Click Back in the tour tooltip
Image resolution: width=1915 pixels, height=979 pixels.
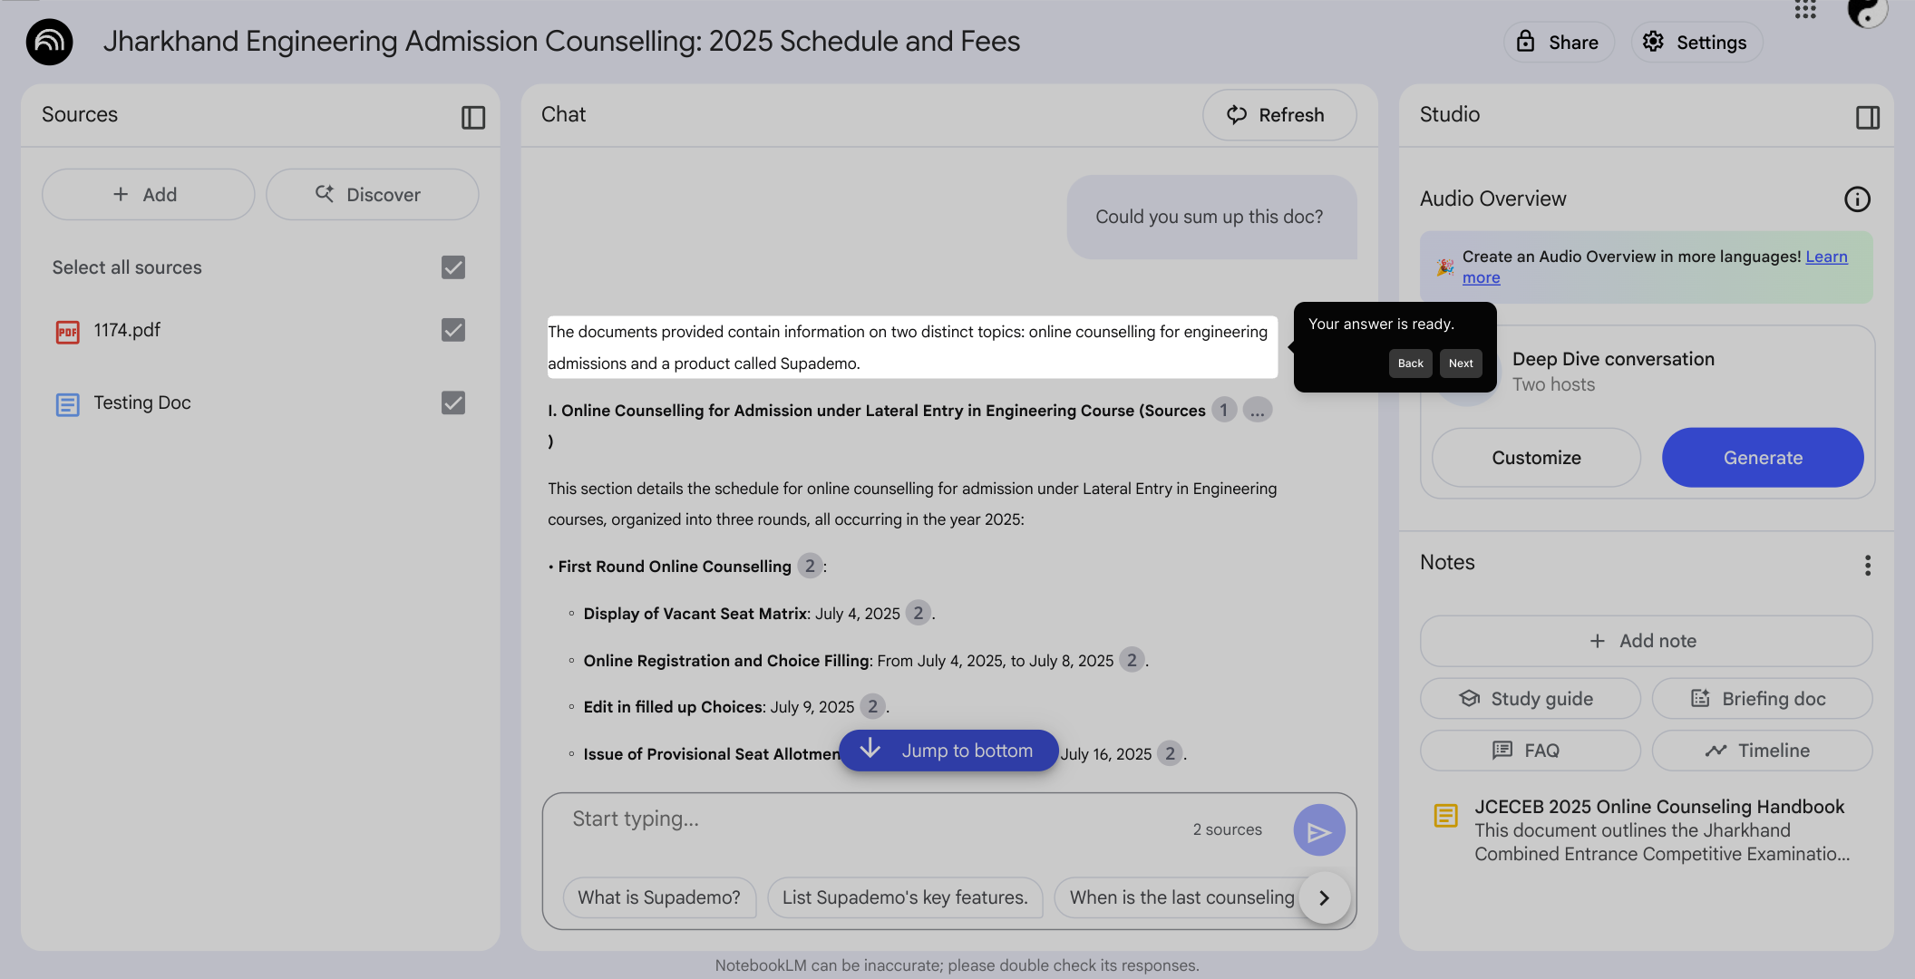point(1411,363)
